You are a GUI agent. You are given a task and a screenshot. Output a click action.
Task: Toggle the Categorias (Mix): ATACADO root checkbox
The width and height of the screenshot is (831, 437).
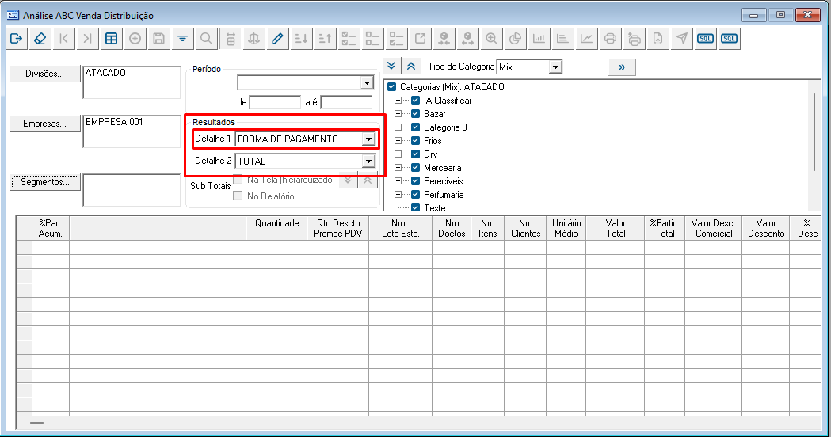point(391,87)
